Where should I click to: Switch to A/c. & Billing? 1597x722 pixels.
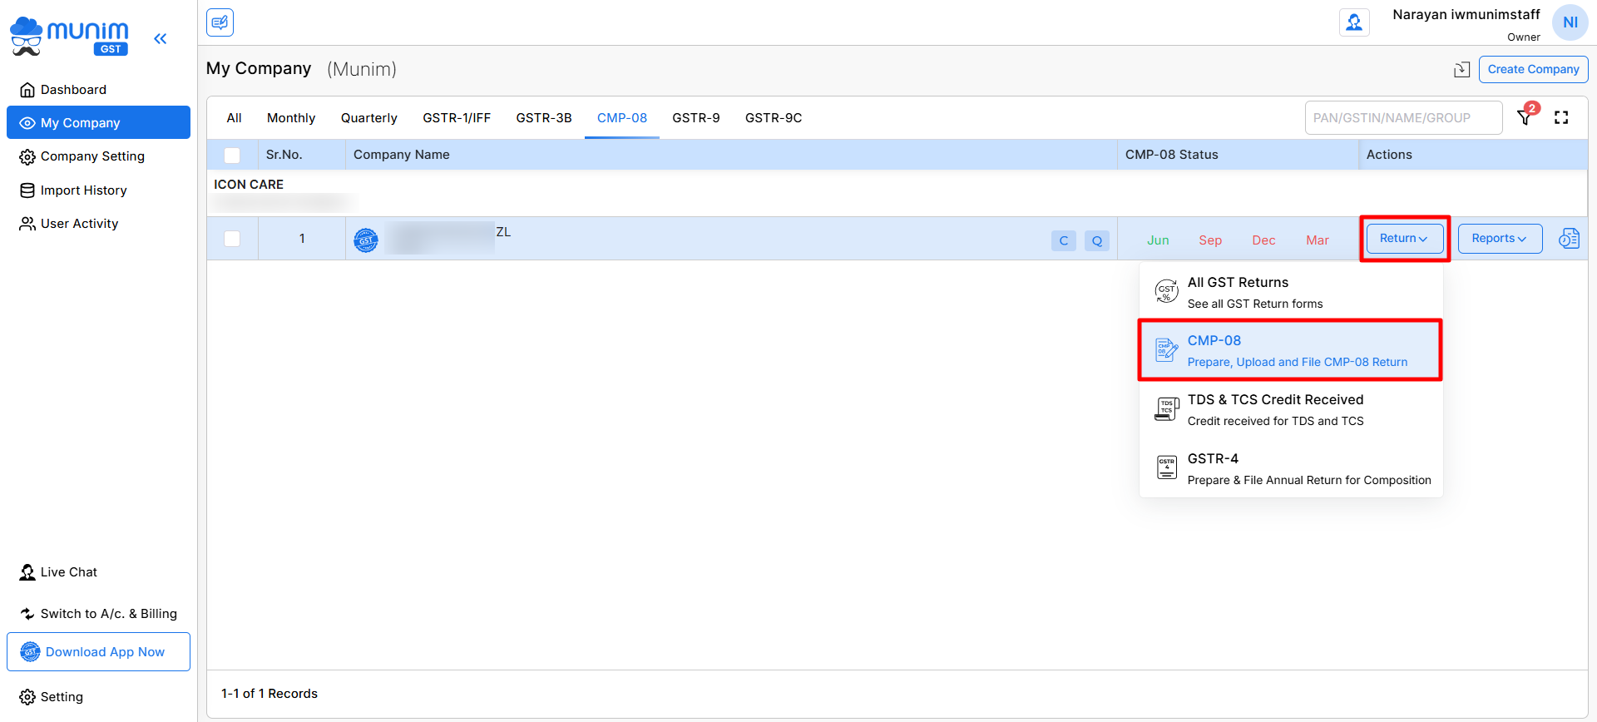coord(98,614)
